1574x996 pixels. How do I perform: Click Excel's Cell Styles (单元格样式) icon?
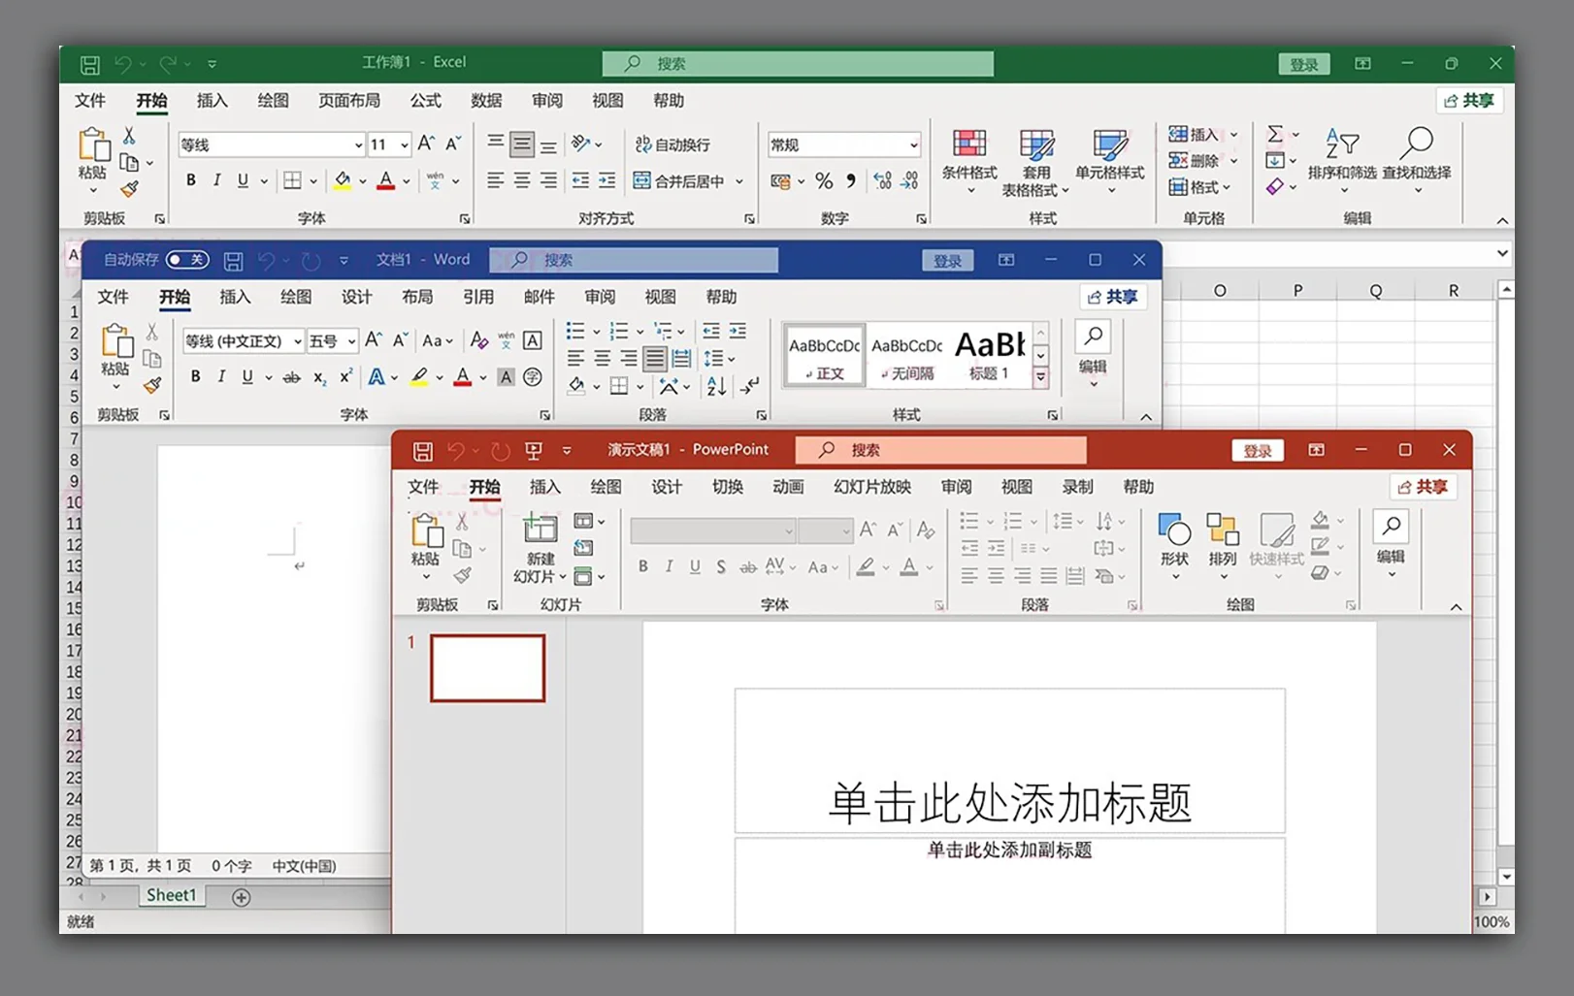click(x=1109, y=145)
